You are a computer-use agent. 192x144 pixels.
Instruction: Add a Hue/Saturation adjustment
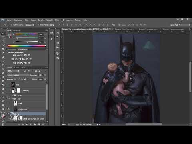[13, 59]
